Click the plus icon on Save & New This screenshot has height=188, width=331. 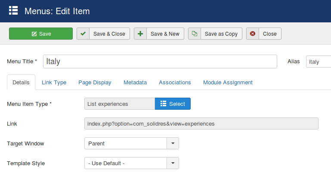(x=140, y=34)
